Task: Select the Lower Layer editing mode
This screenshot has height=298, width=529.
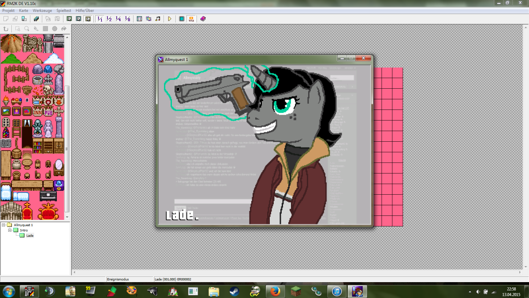Action: (69, 19)
